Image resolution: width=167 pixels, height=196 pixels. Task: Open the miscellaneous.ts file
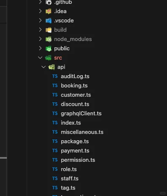82,132
